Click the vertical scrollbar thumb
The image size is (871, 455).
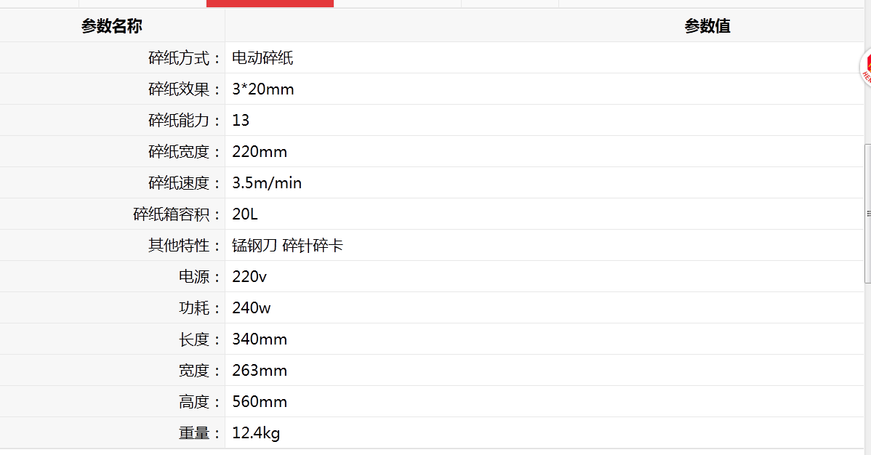pos(867,214)
